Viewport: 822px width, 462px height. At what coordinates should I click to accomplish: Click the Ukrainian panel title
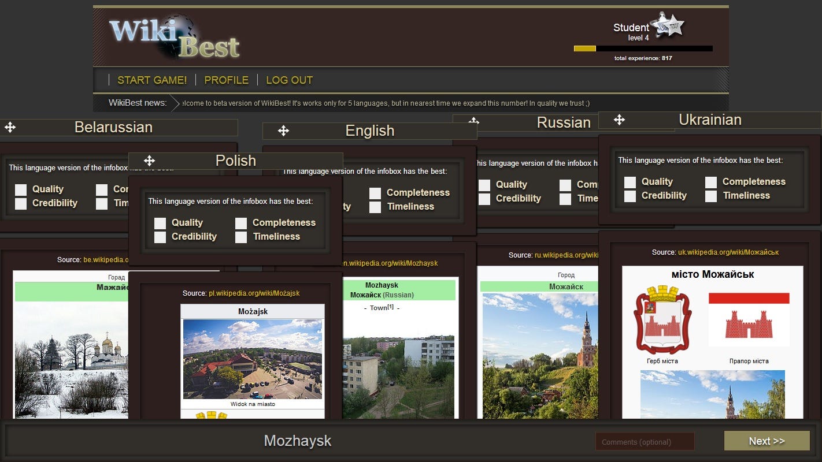tap(710, 120)
